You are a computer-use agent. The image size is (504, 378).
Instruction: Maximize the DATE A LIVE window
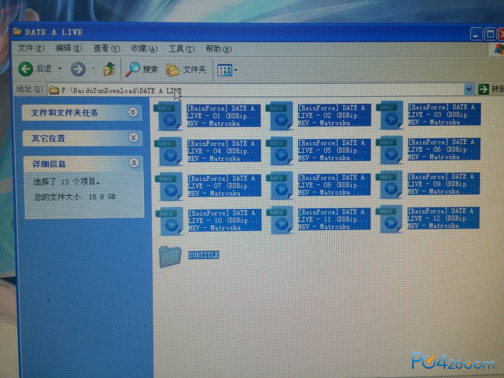tap(490, 34)
